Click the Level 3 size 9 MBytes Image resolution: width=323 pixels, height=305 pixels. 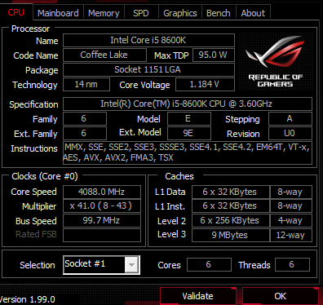(230, 235)
